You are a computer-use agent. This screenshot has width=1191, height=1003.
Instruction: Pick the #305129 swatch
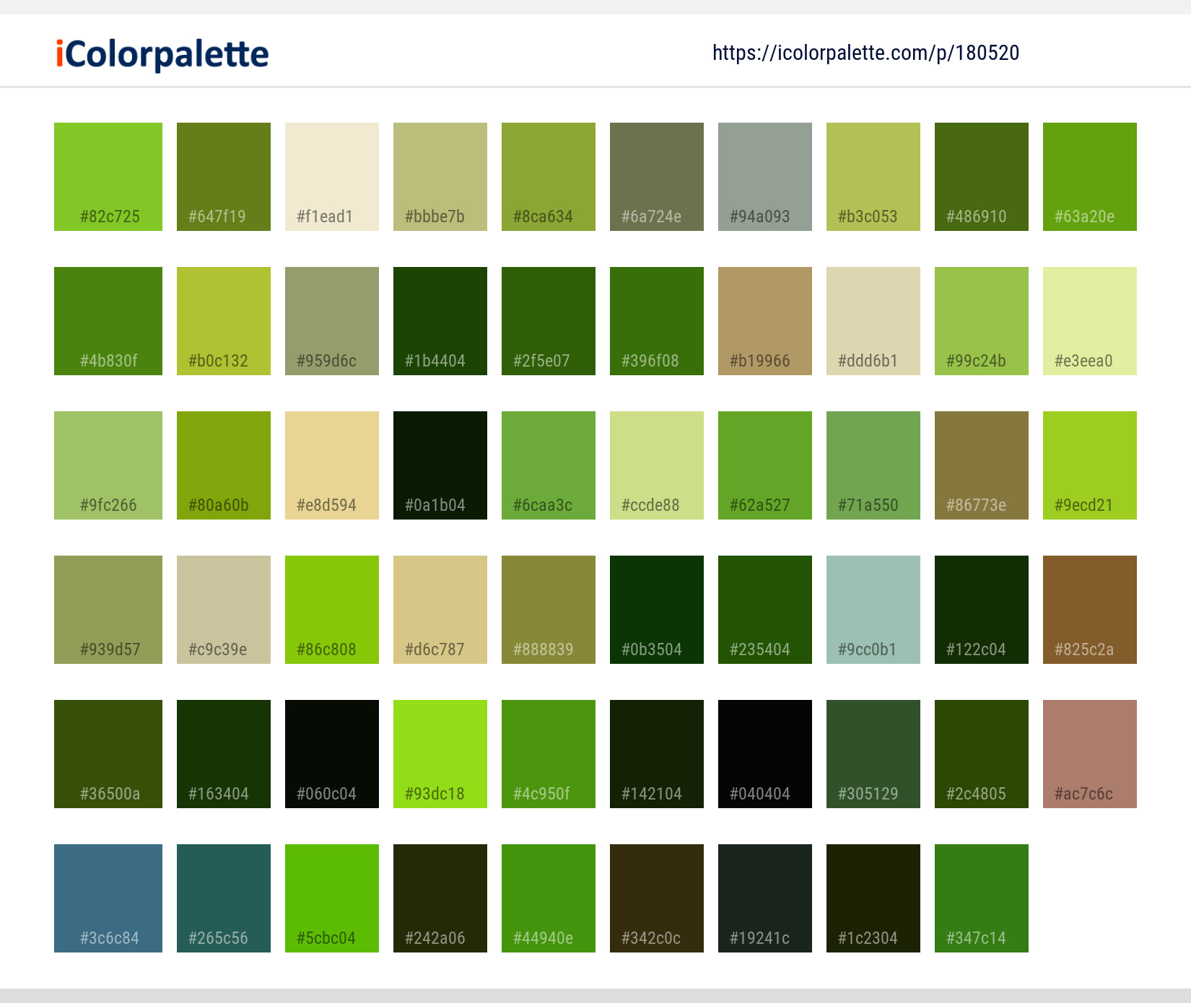click(x=873, y=754)
